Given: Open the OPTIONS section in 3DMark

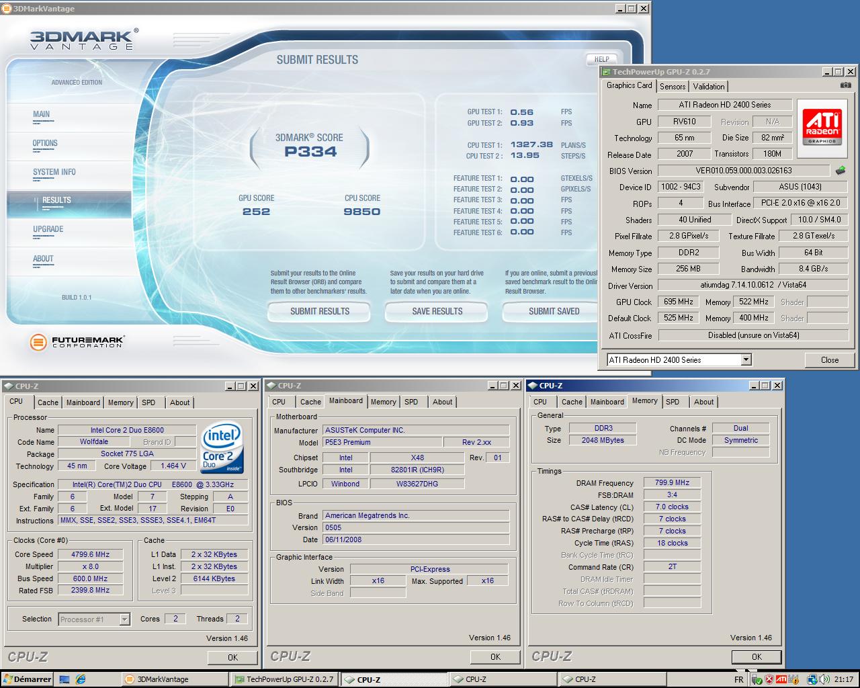Looking at the screenshot, I should (x=45, y=143).
